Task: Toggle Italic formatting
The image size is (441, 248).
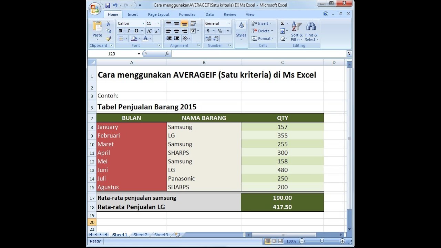Action: (x=129, y=31)
